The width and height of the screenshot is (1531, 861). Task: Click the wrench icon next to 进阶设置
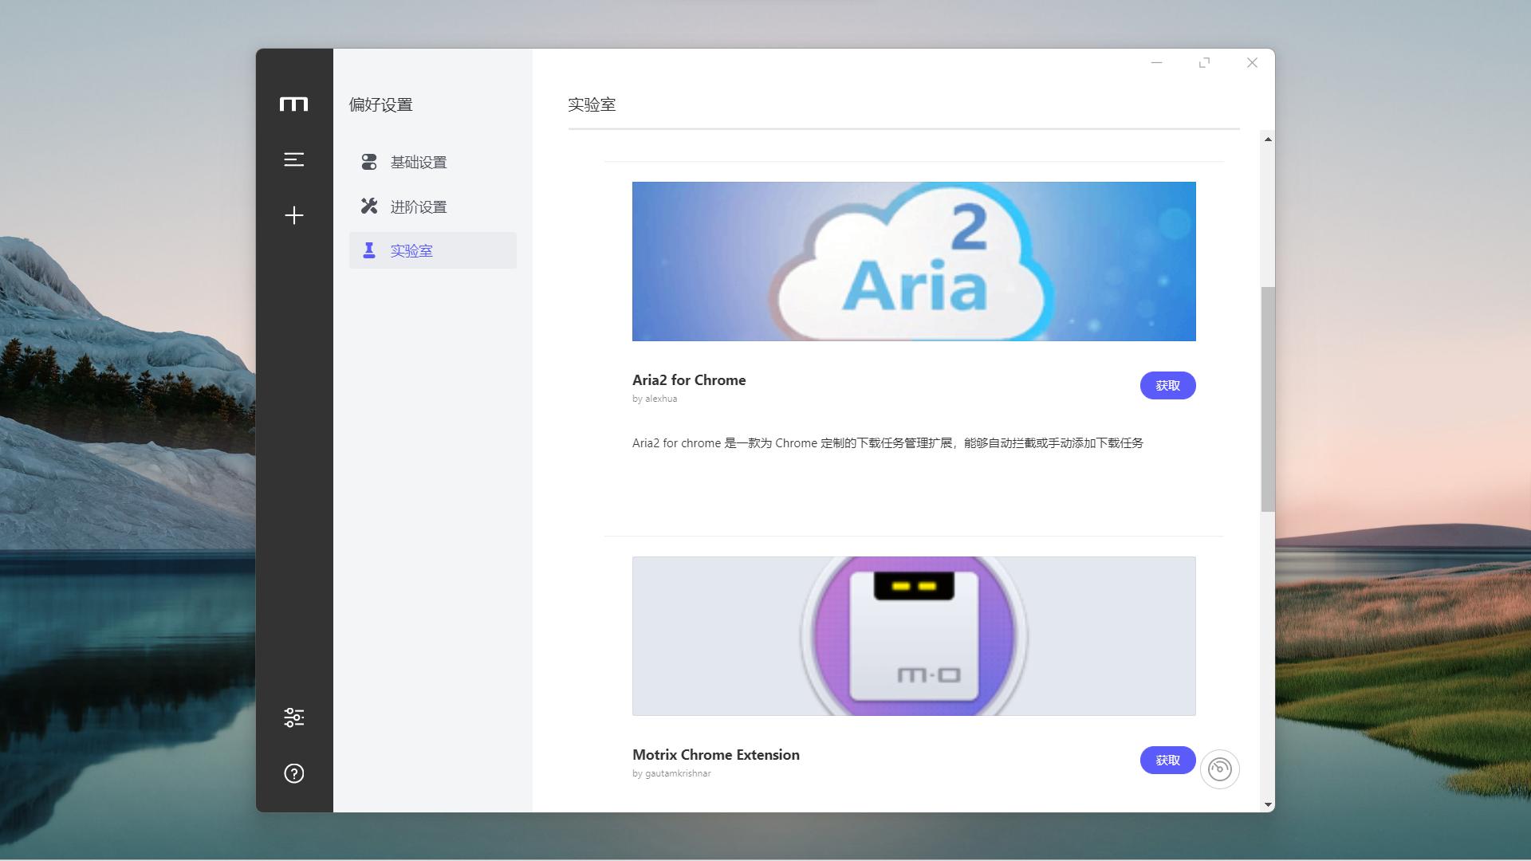click(368, 206)
